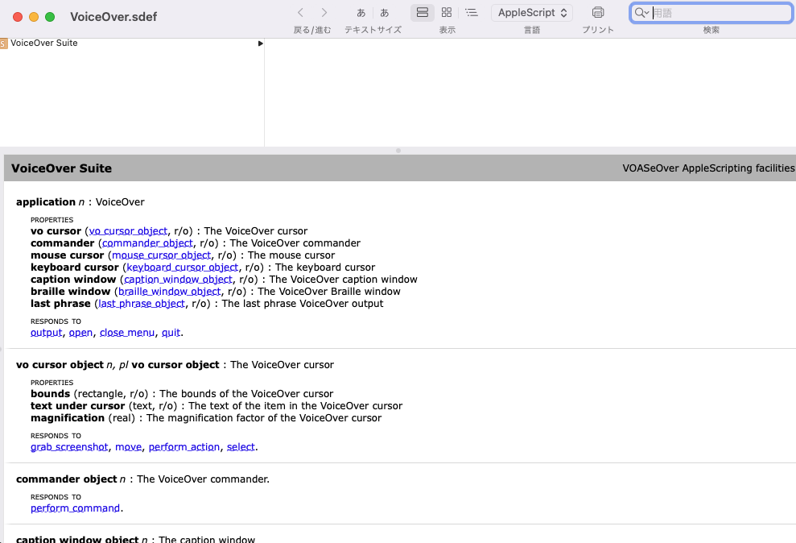796x543 pixels.
Task: Click the magnifying glass search icon
Action: [641, 13]
